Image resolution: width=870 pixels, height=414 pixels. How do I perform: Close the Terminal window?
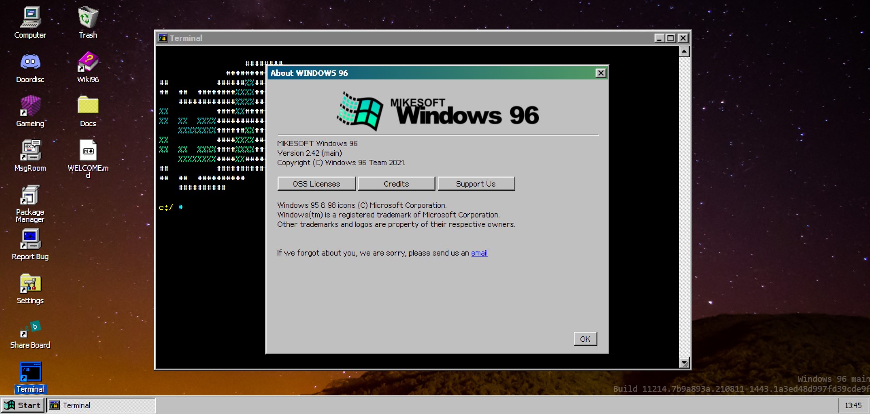(x=683, y=38)
